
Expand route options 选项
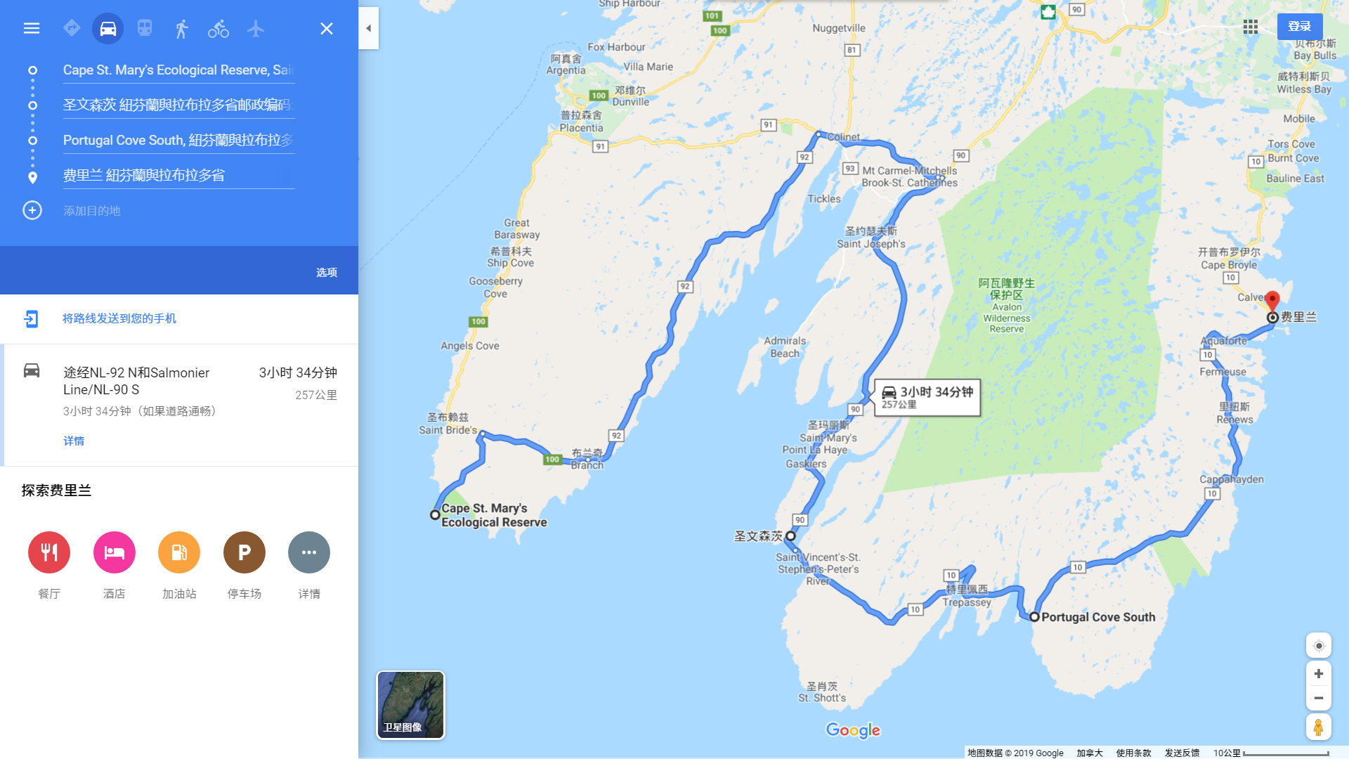point(327,273)
